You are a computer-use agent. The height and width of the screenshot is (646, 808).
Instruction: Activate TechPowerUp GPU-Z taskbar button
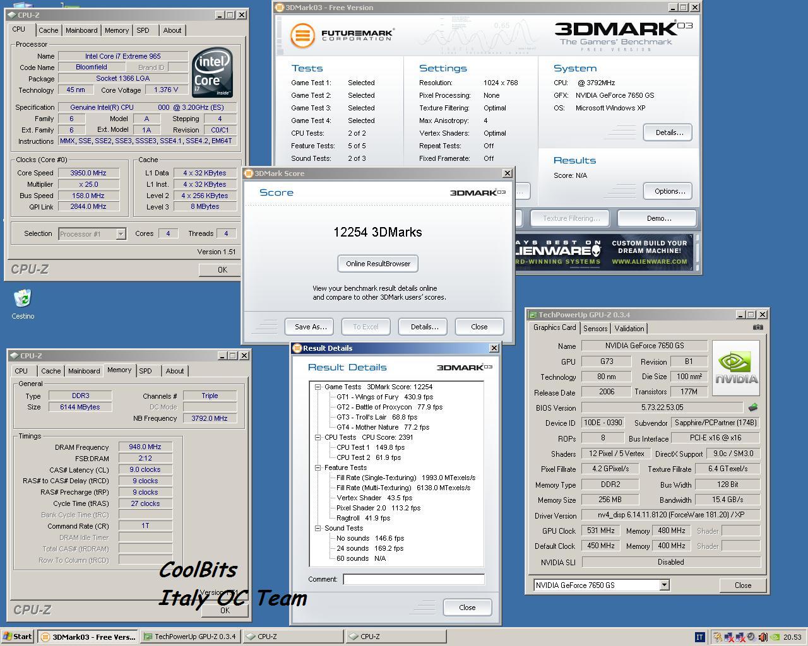tap(189, 637)
